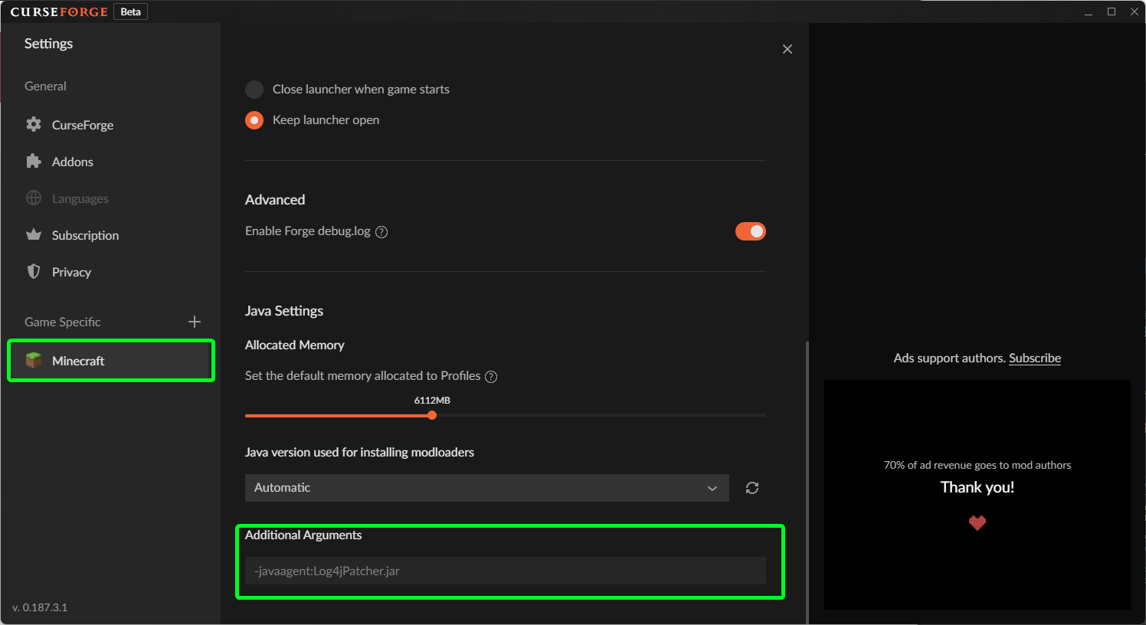The width and height of the screenshot is (1146, 625).
Task: Click the Subscribe link
Action: tap(1035, 358)
